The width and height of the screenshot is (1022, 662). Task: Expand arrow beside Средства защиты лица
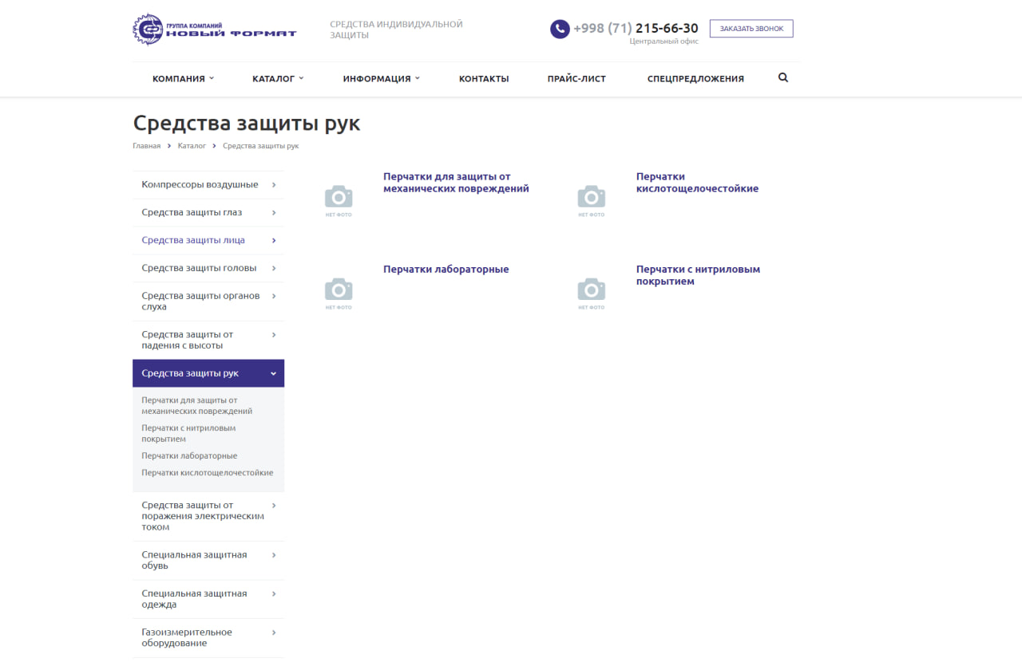click(274, 240)
